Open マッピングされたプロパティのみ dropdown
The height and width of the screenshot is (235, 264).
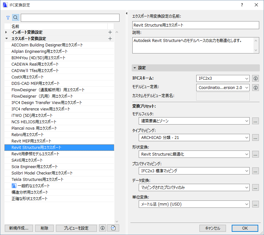pyautogui.click(x=194, y=188)
